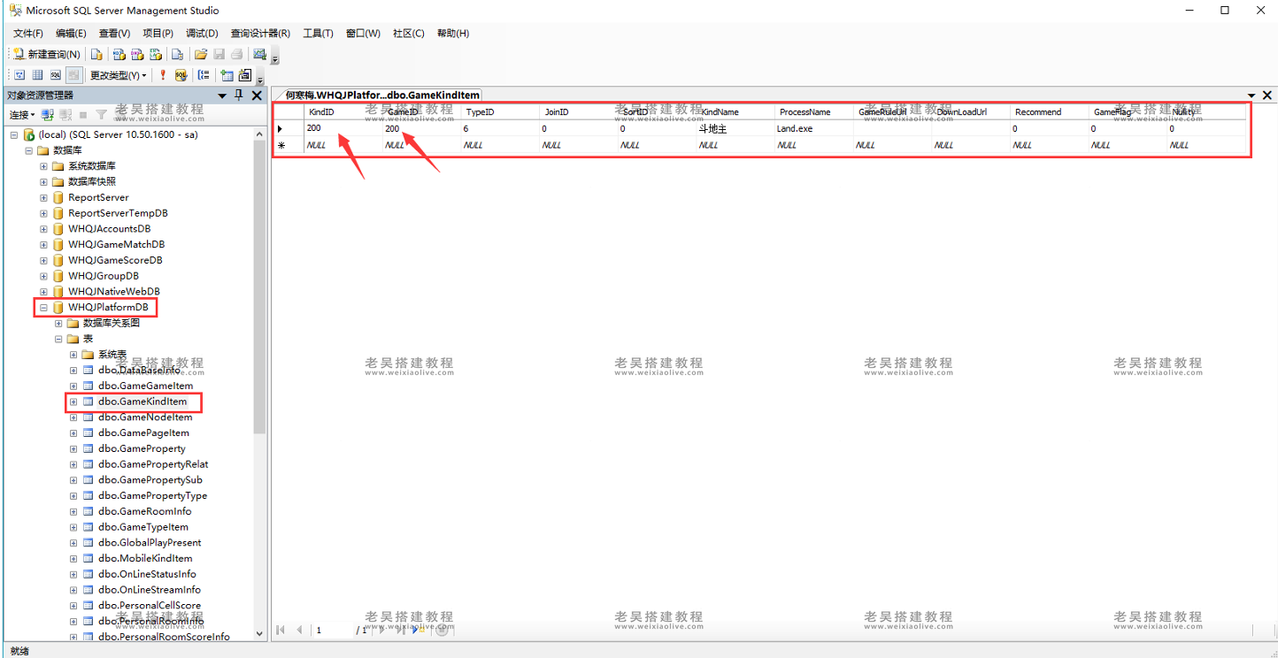Open the Tools (工具) menu
This screenshot has width=1278, height=658.
pyautogui.click(x=318, y=34)
